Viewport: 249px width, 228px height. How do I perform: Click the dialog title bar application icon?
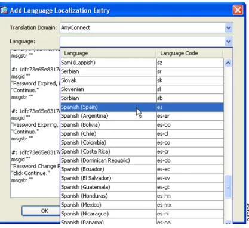pyautogui.click(x=4, y=10)
